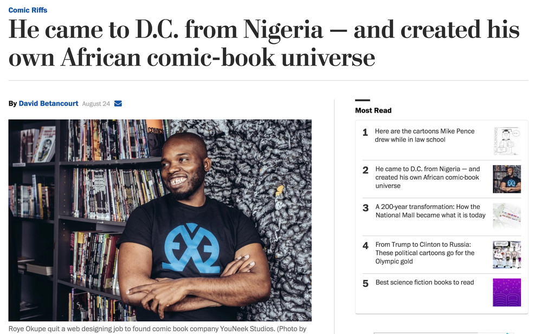Click the Roye Okupe thumbnail in Most Read
The image size is (542, 334).
click(507, 179)
